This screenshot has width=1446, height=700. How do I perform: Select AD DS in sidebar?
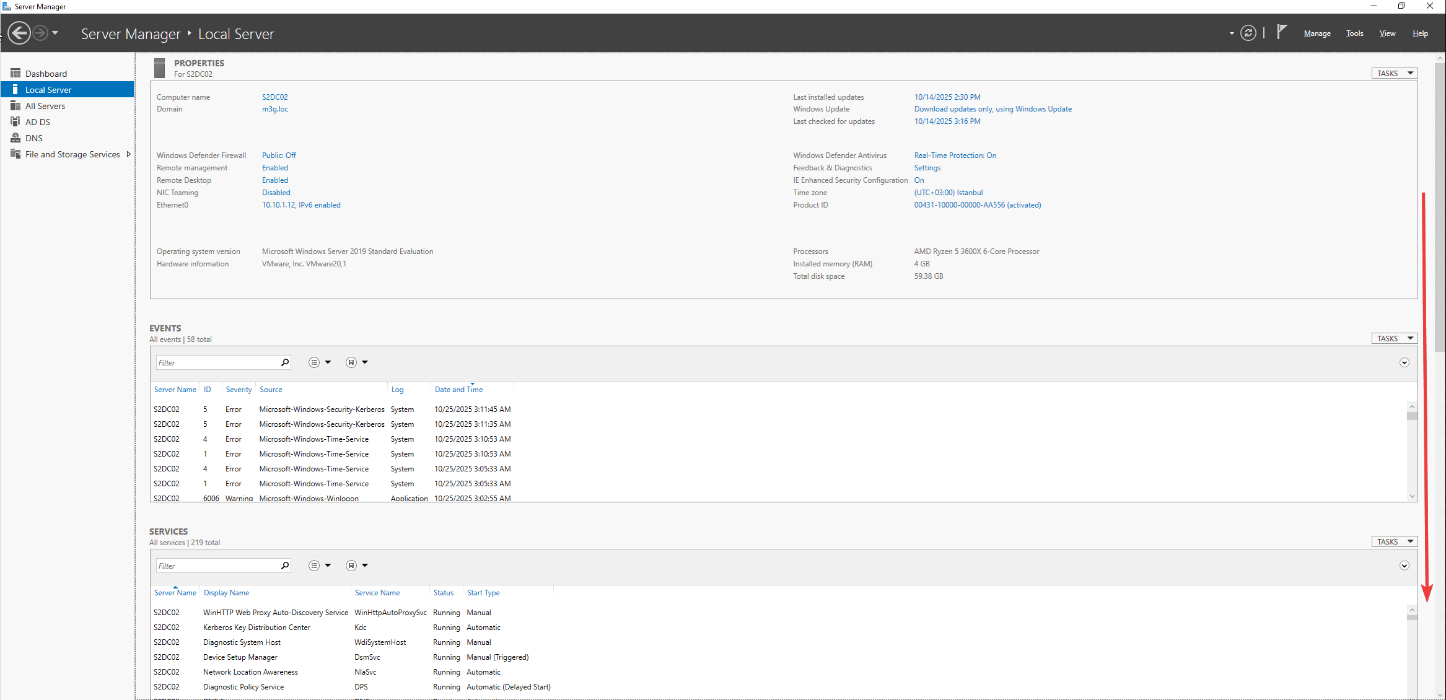38,122
